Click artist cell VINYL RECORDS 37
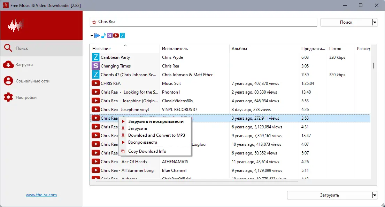The image size is (385, 207). click(x=179, y=109)
